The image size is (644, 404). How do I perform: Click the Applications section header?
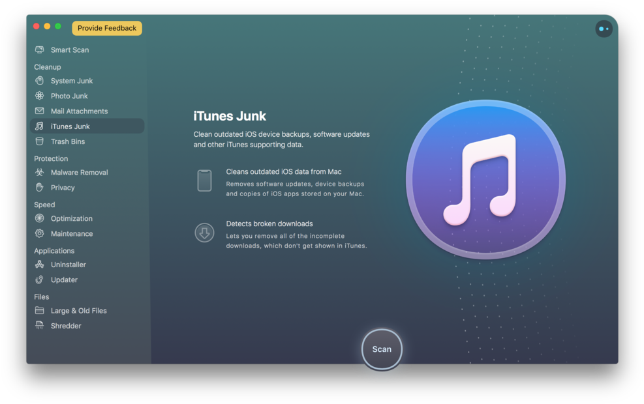(54, 251)
